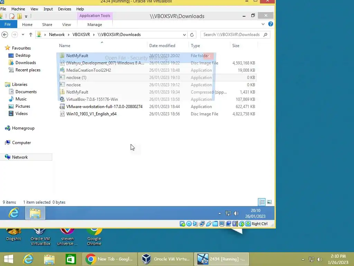
Task: Open the Machine menu in VirtualBox
Action: coord(18,9)
